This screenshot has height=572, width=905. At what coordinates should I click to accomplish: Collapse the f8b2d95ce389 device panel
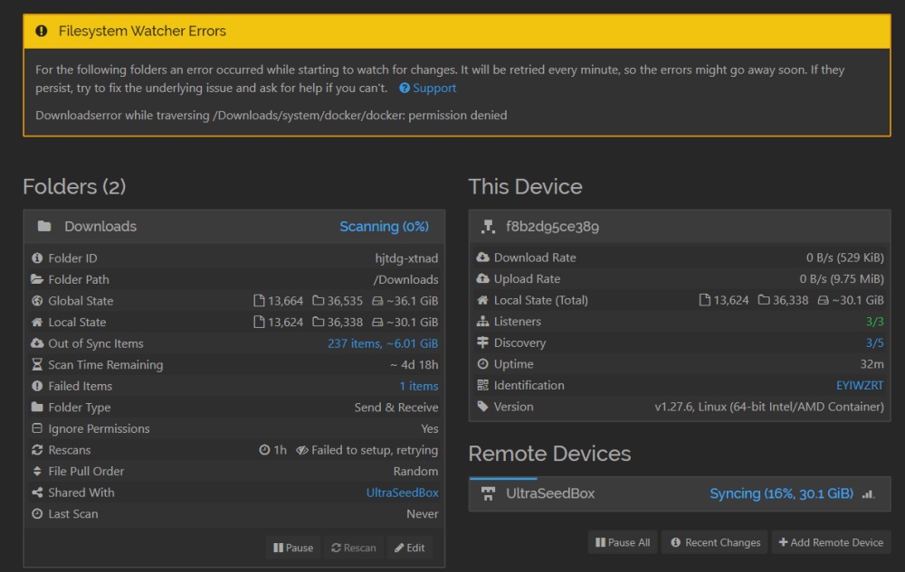coord(680,227)
